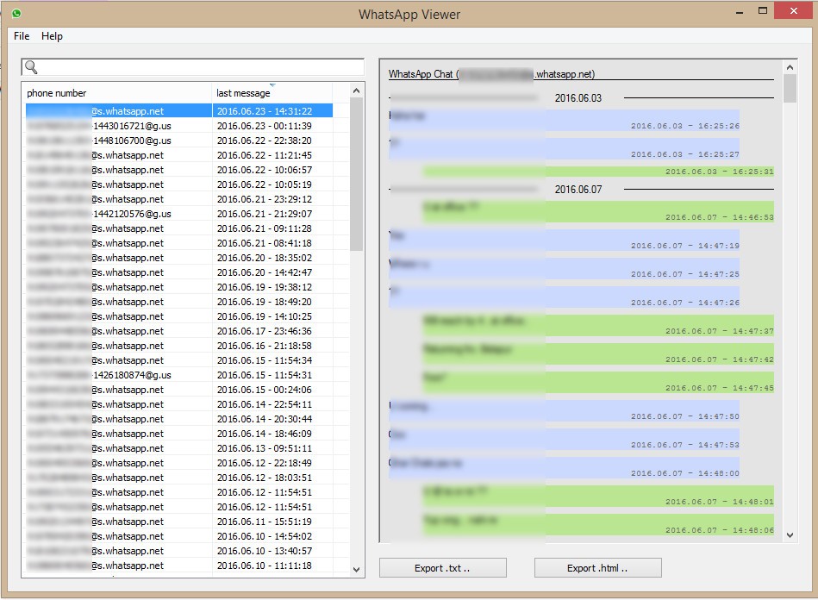
Task: Click sent message stamped 14:46:53
Action: click(x=598, y=212)
